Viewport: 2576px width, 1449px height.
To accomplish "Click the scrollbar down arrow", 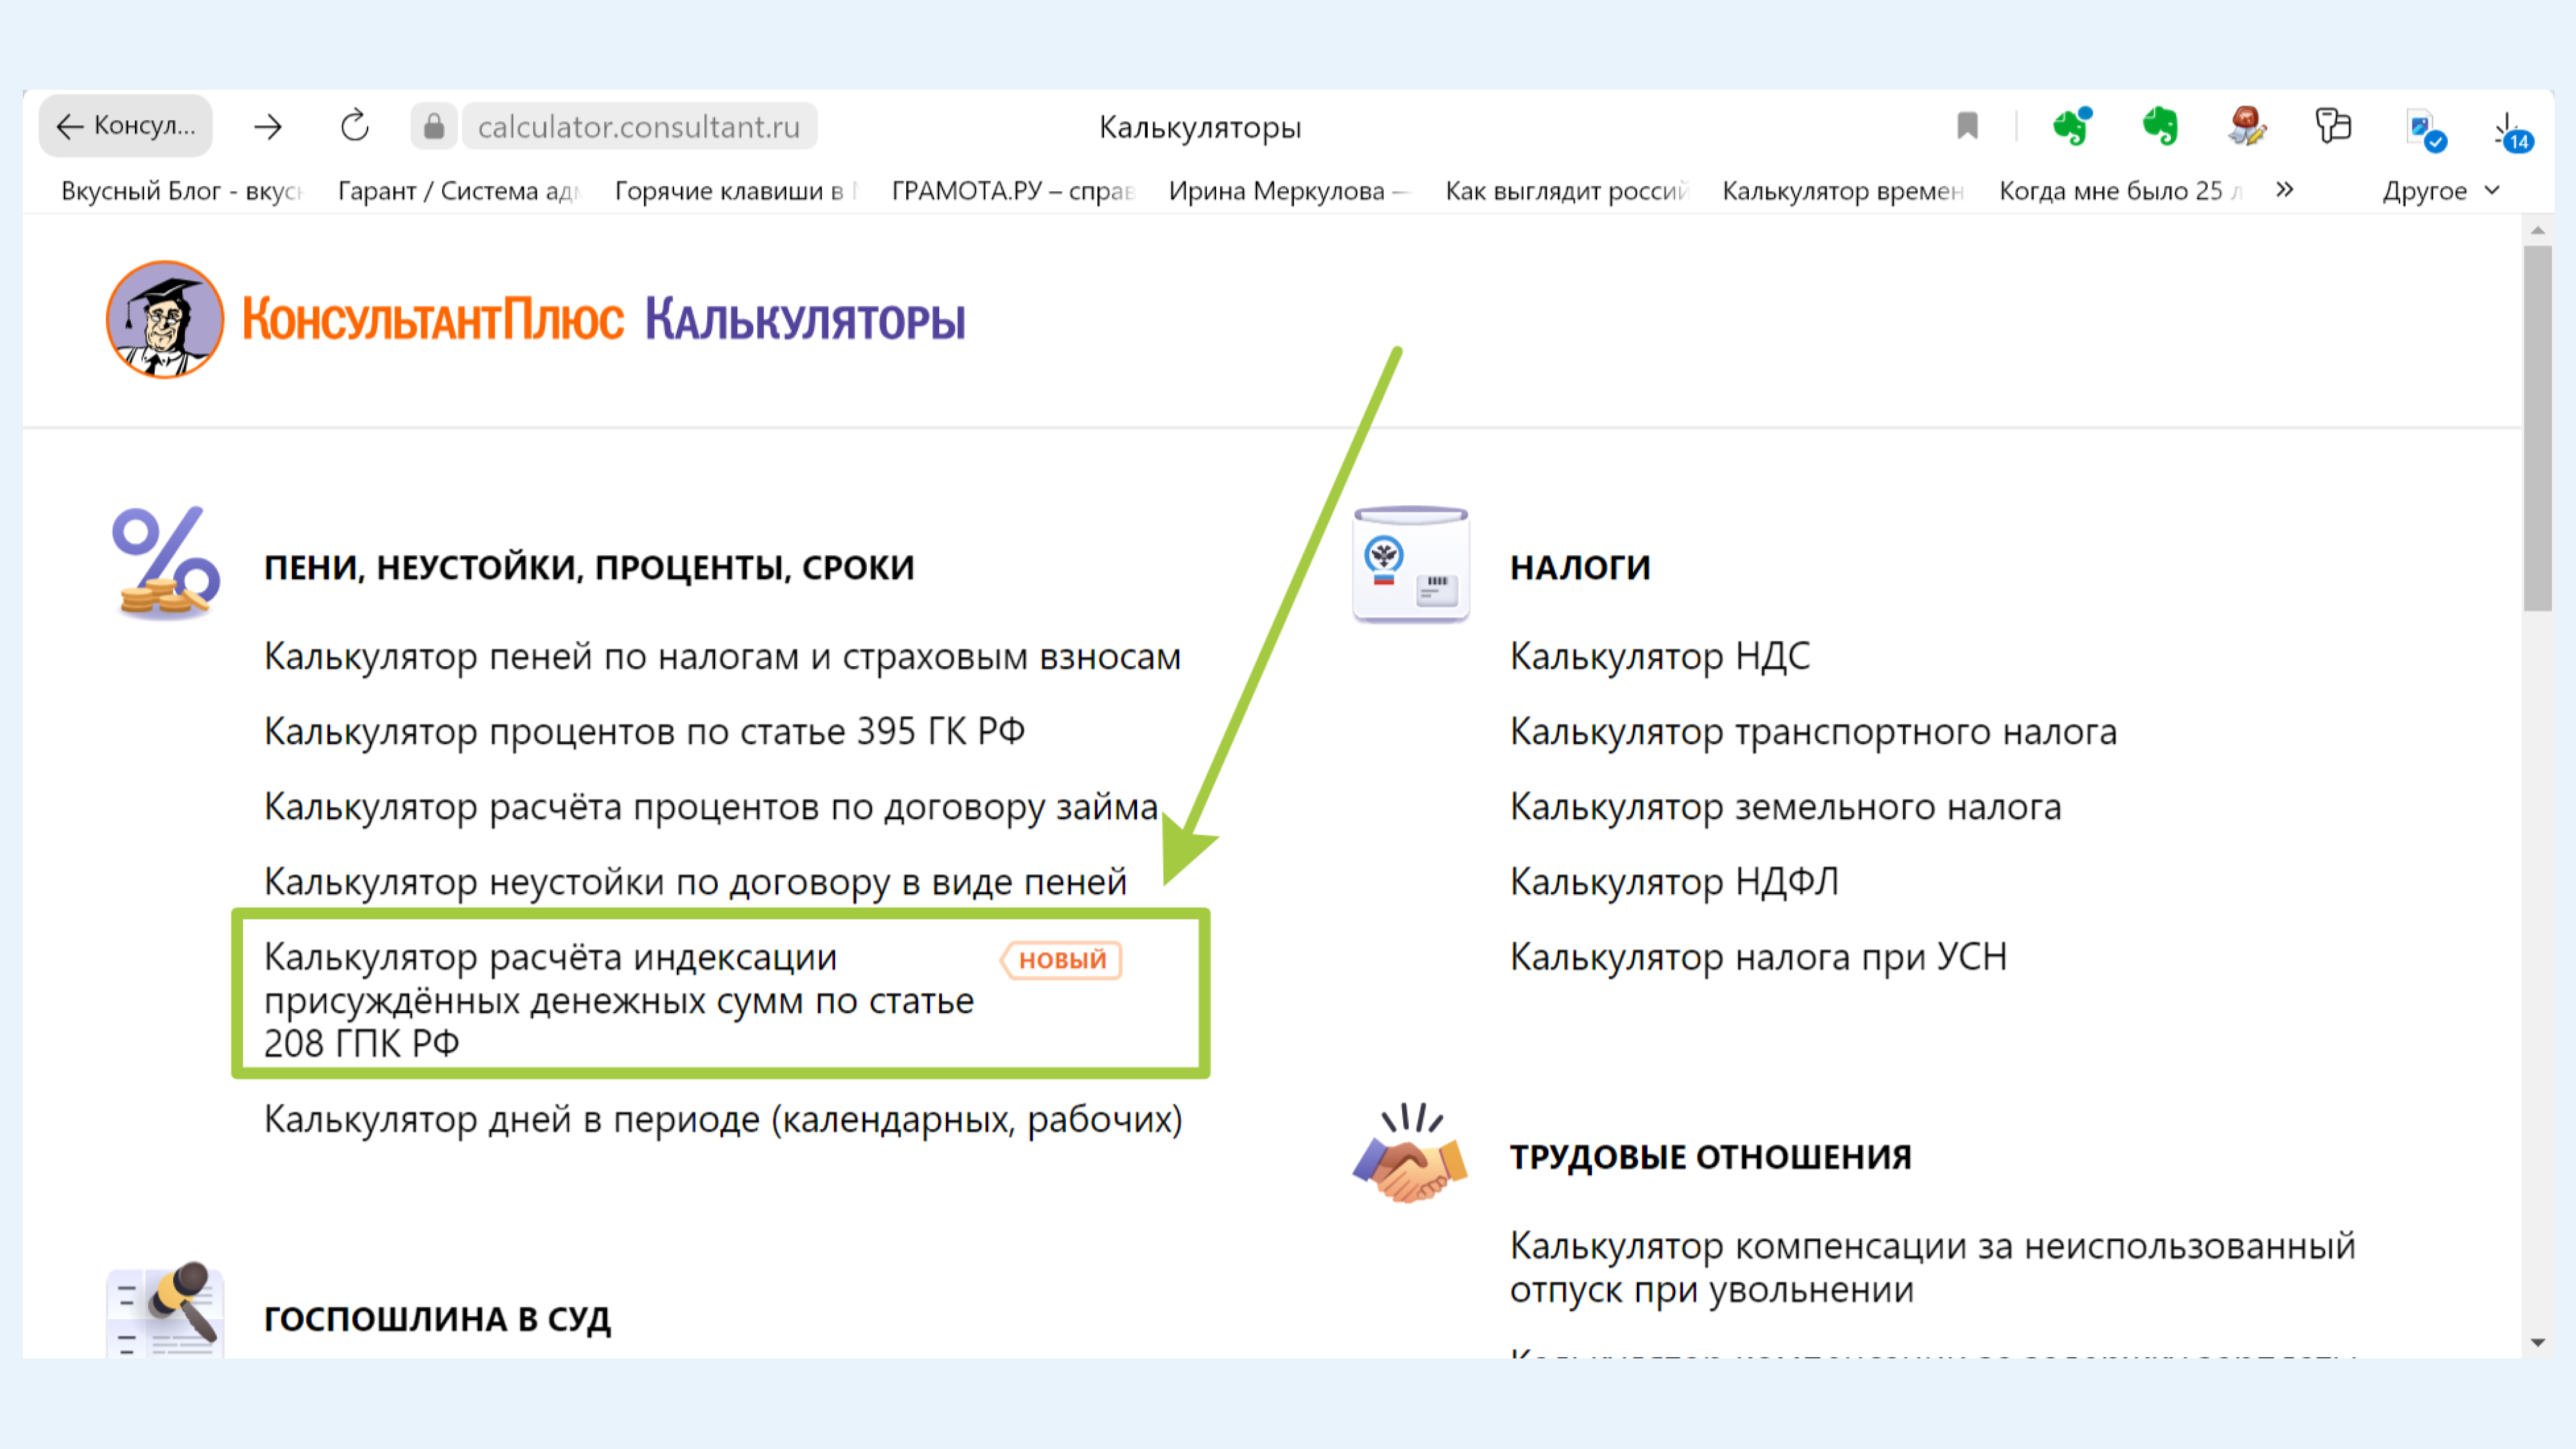I will coord(2537,1342).
